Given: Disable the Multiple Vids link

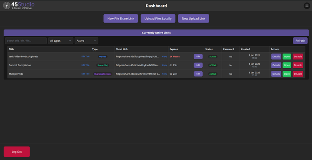Looking at the screenshot, I should [298, 74].
